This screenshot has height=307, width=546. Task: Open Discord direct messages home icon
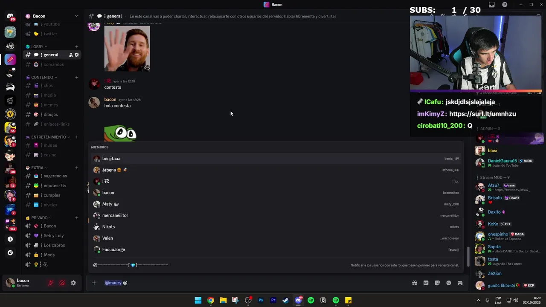[x=10, y=17]
